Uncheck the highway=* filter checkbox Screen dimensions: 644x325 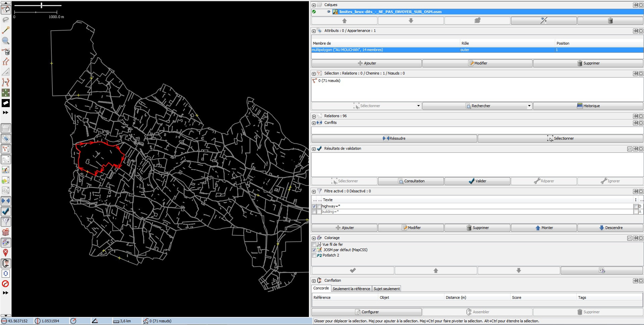point(314,206)
